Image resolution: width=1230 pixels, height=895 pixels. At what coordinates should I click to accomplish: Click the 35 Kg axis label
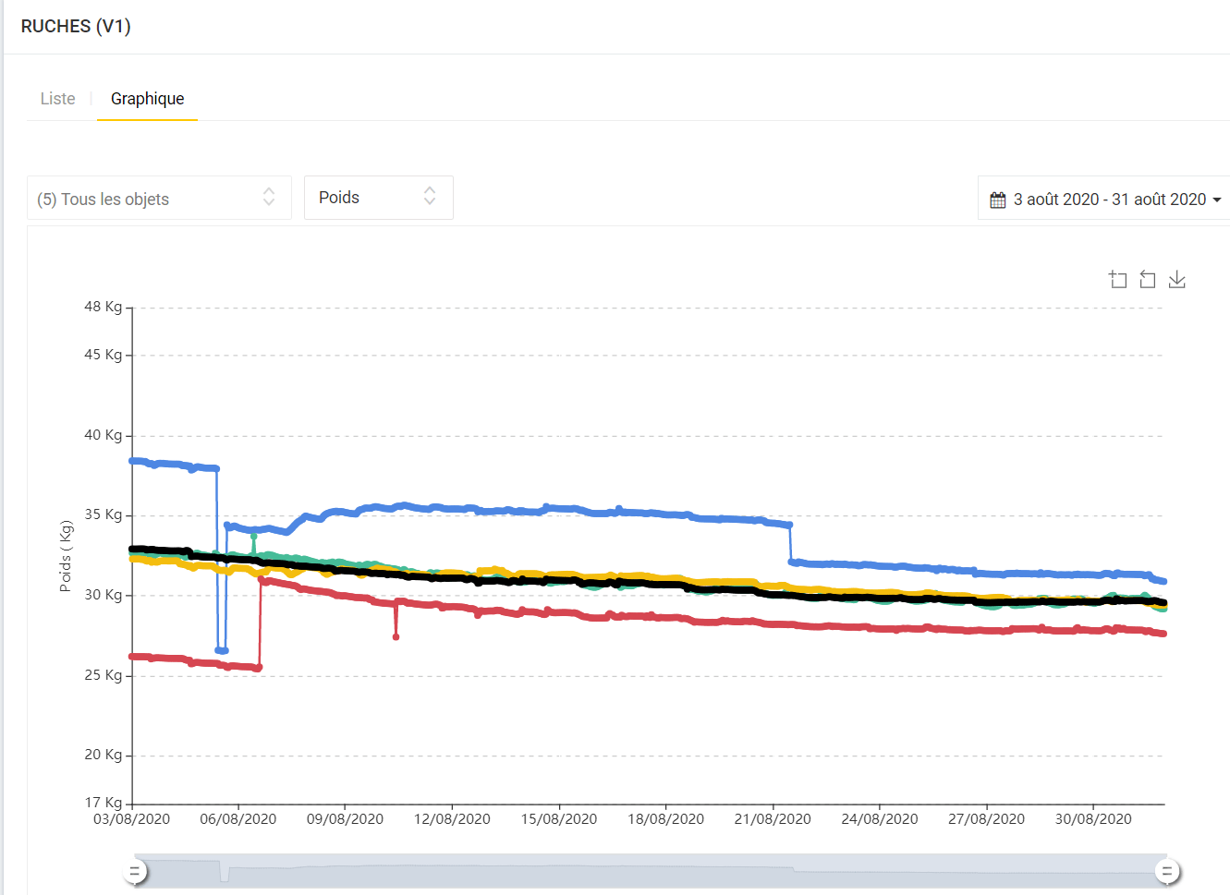[103, 514]
